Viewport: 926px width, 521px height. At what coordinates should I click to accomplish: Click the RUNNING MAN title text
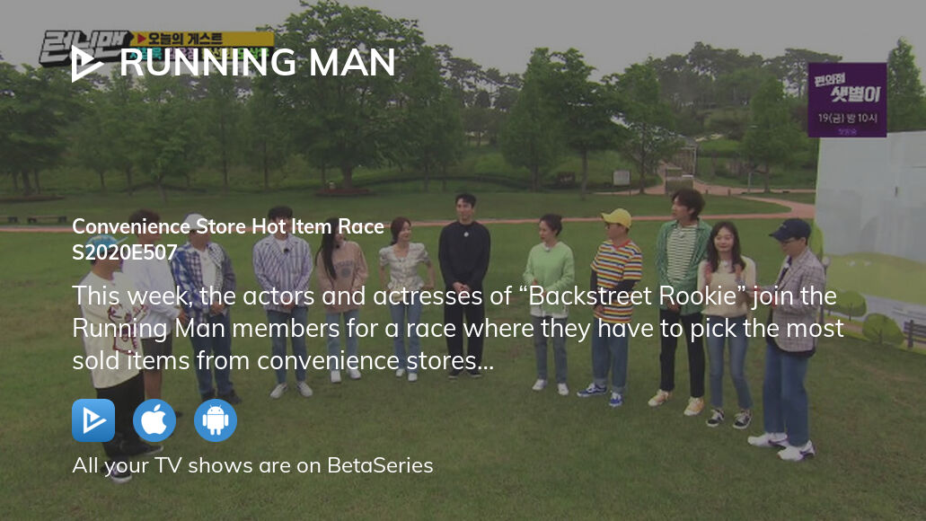click(258, 63)
